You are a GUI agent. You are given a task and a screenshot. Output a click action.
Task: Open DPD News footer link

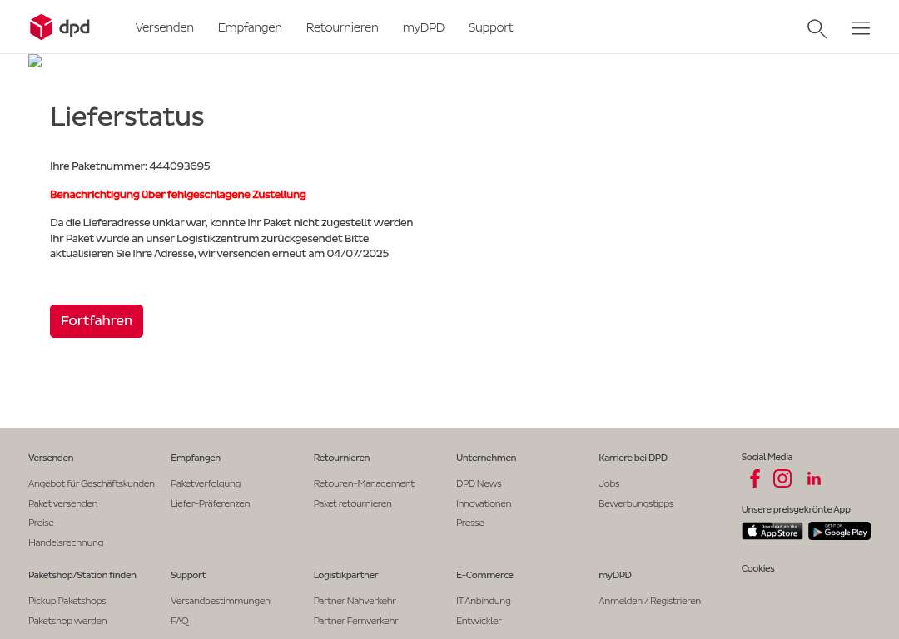tap(479, 483)
